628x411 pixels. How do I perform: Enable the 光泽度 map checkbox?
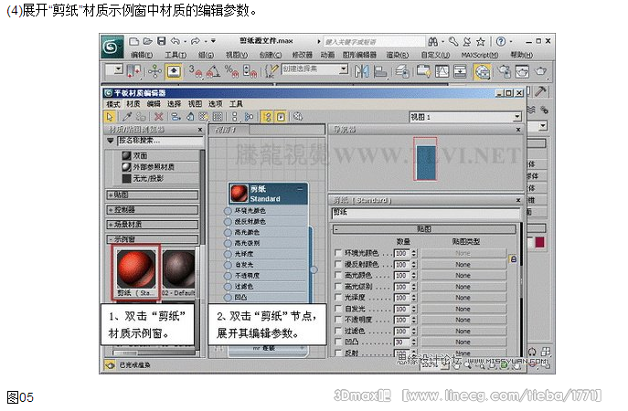pyautogui.click(x=338, y=298)
